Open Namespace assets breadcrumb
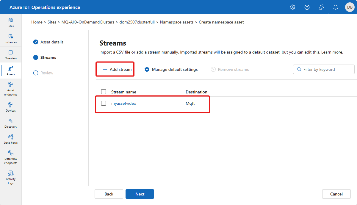357x205 pixels. point(177,22)
